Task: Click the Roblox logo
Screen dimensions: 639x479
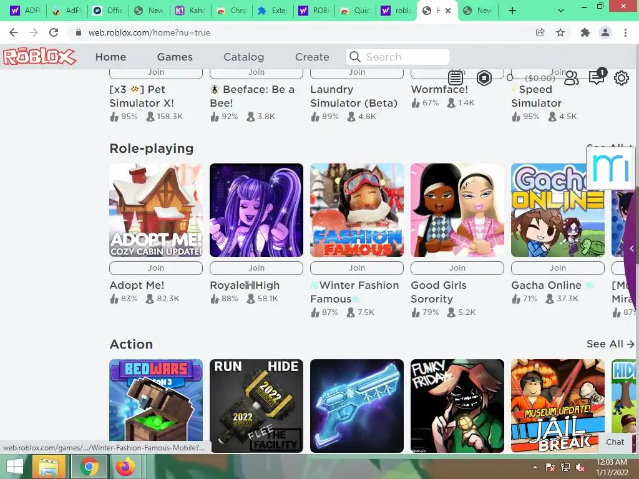Action: click(39, 57)
